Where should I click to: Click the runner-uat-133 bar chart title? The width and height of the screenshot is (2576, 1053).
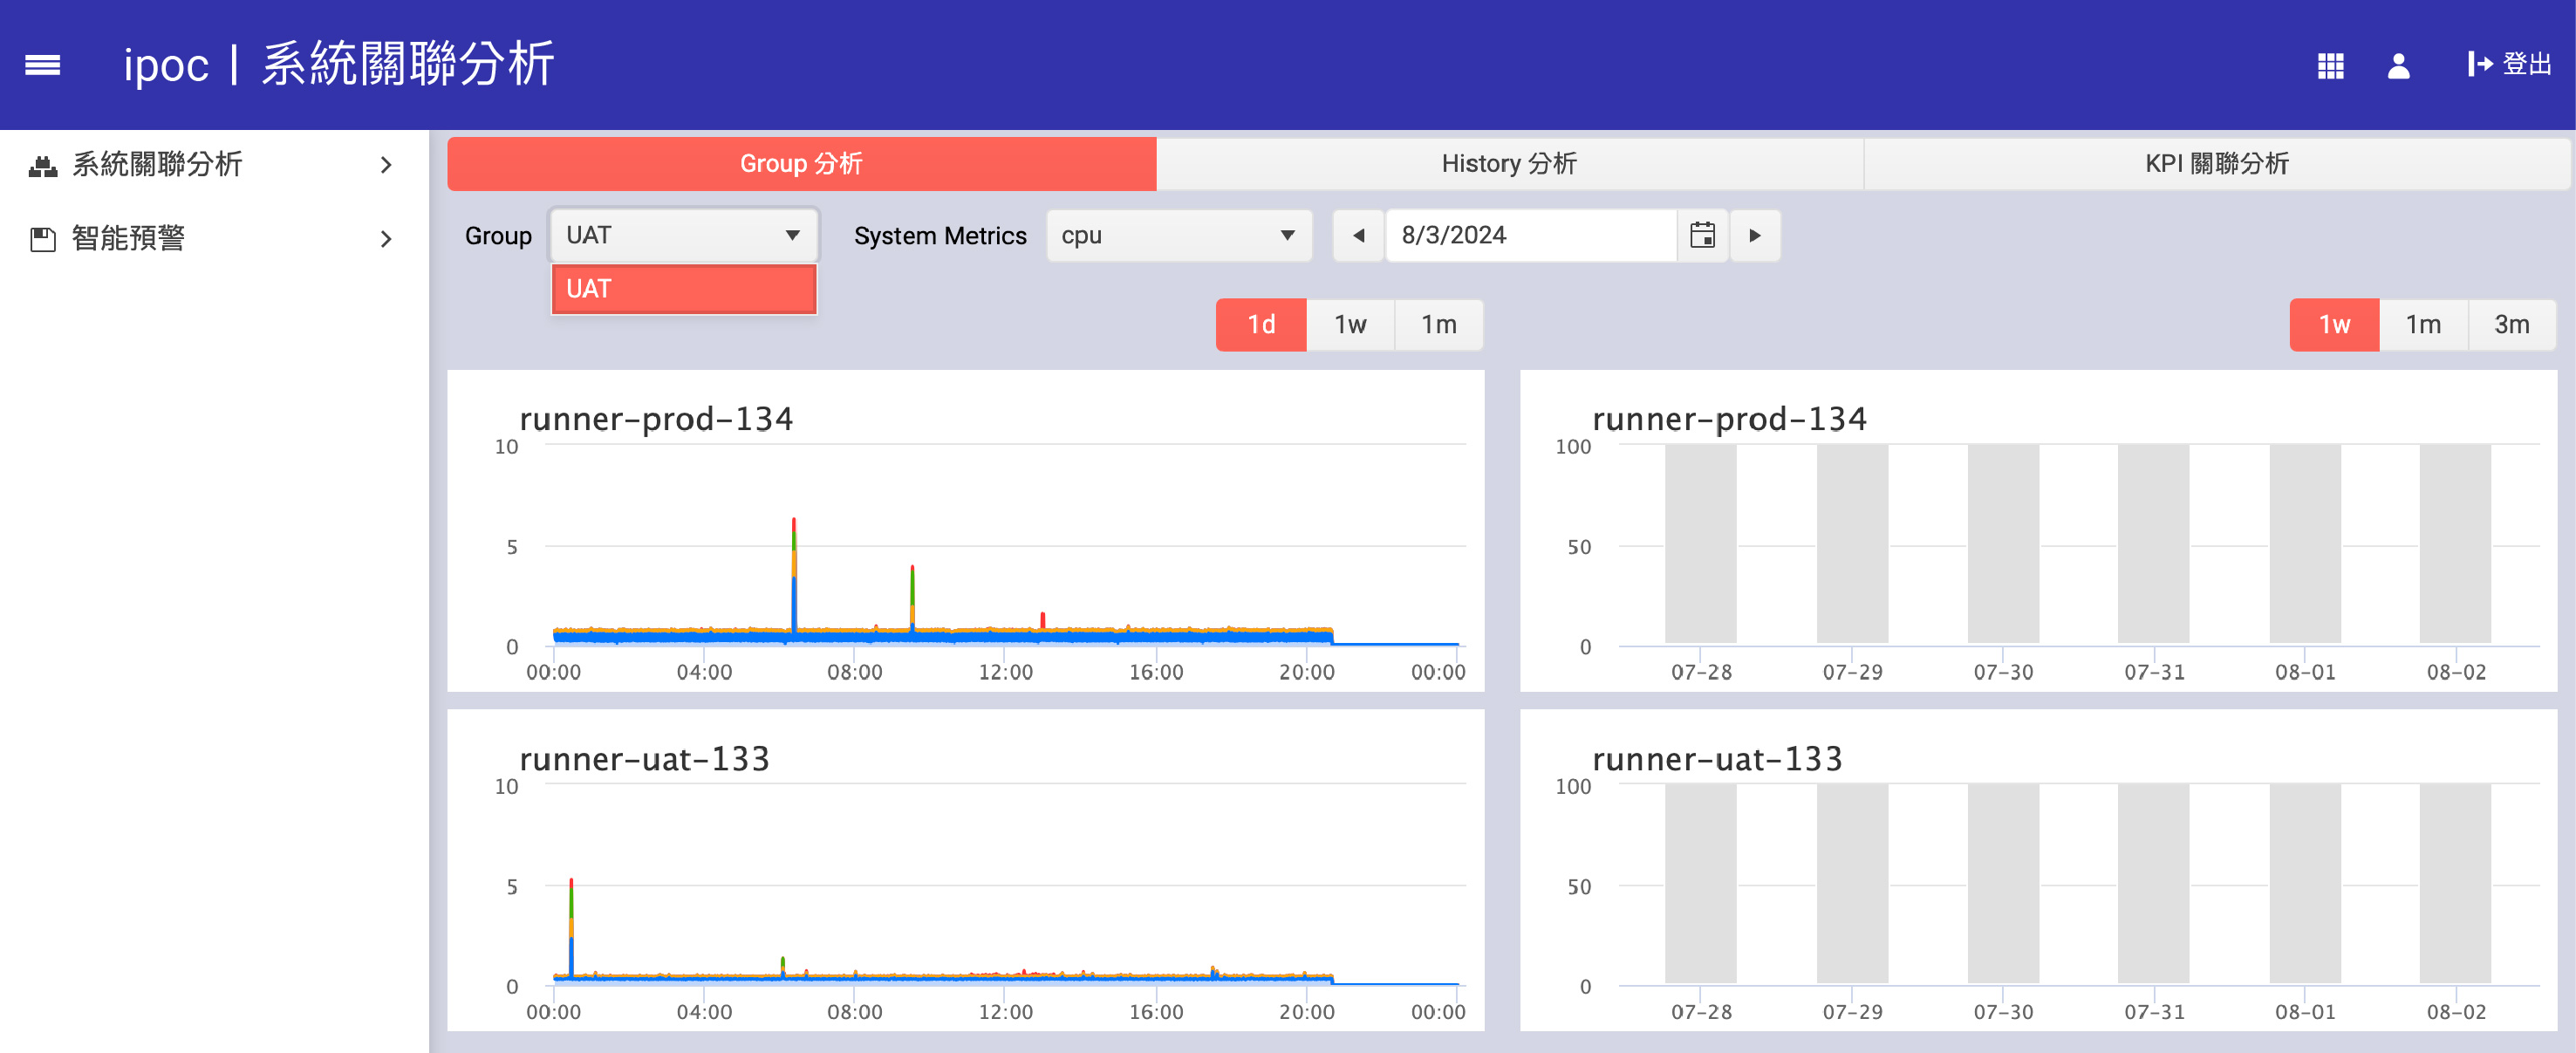(1717, 758)
